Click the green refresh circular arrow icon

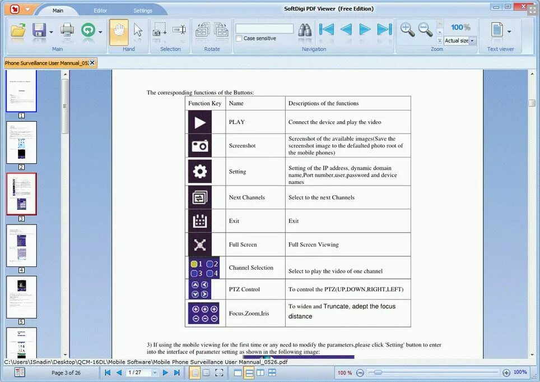[x=88, y=30]
